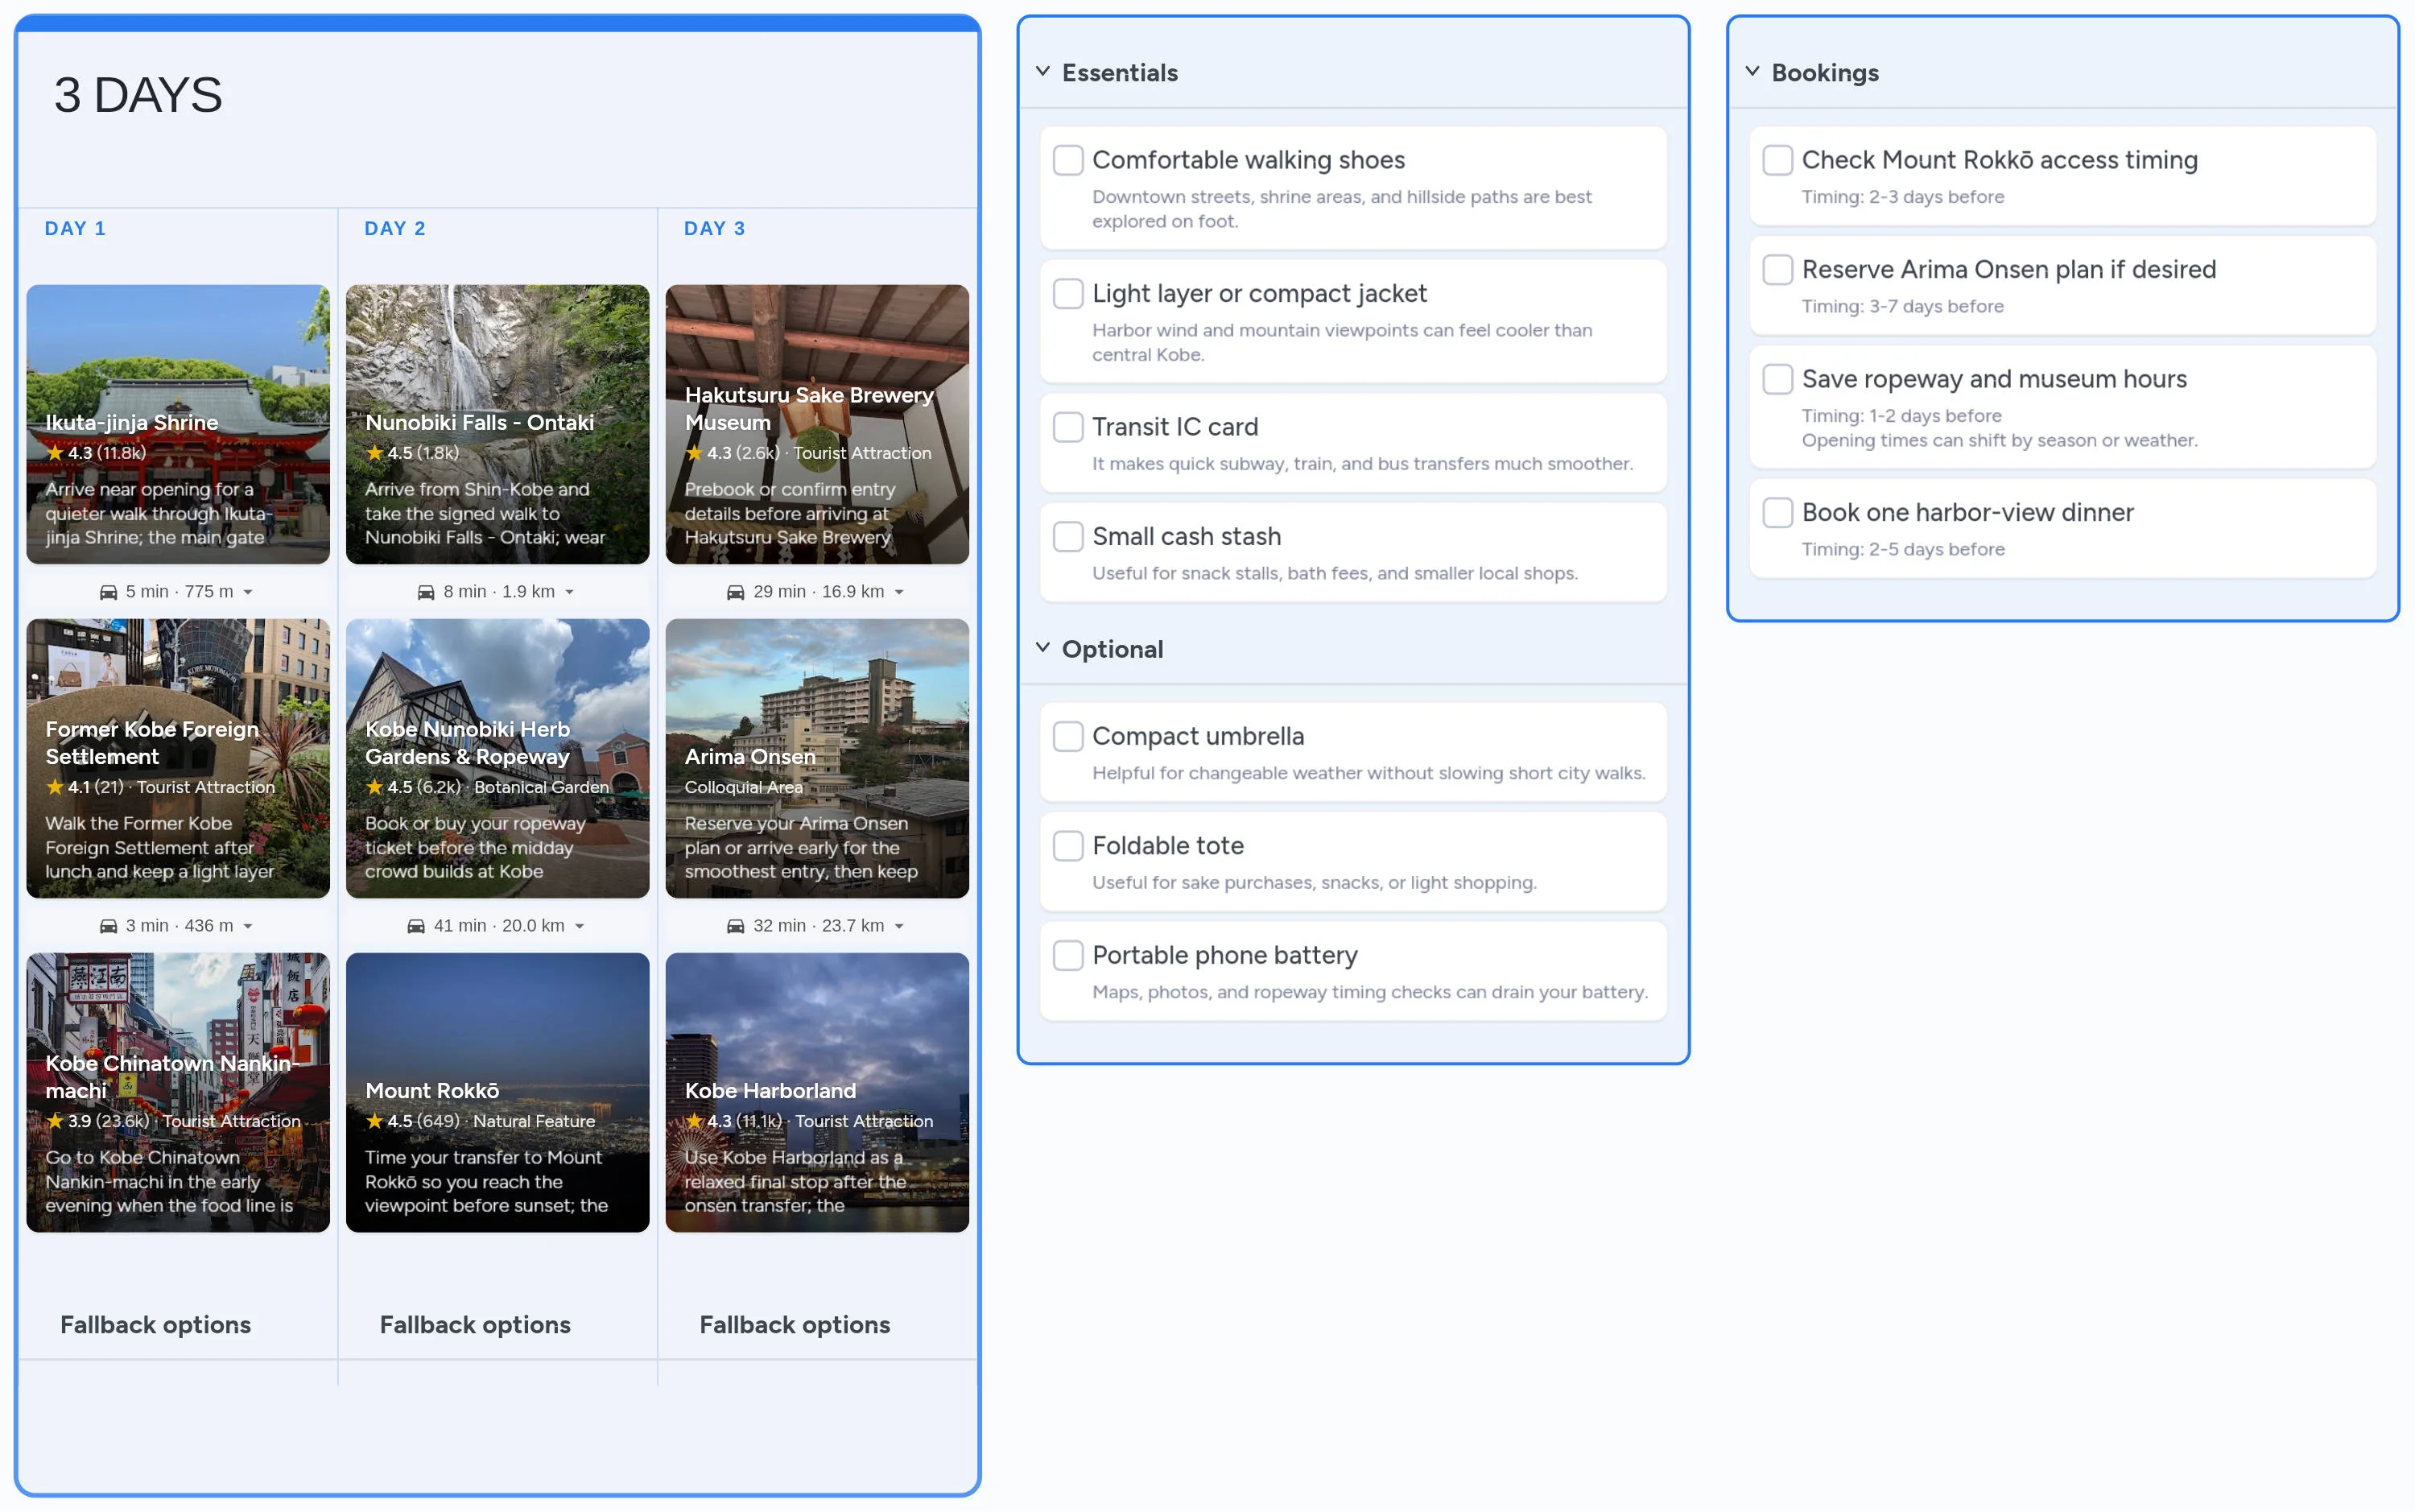Viewport: 2415px width, 1512px height.
Task: Open Day 1 Fallback options
Action: tap(155, 1324)
